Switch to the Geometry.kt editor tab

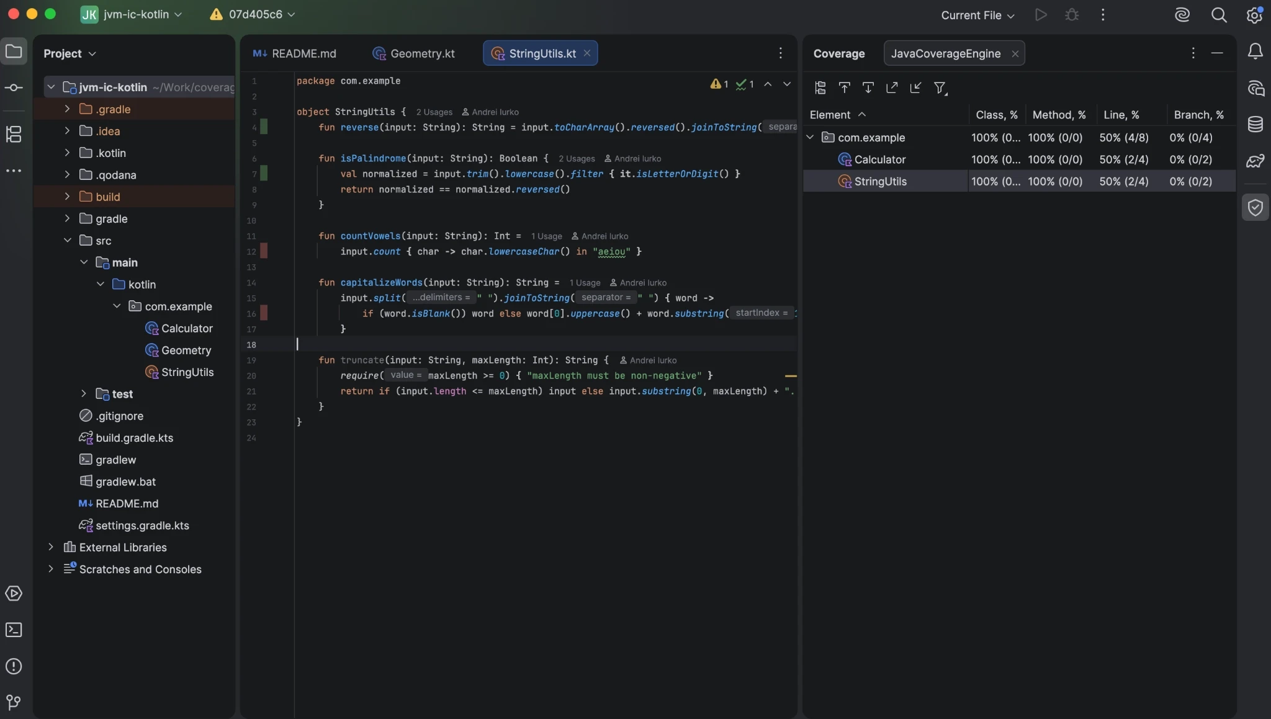tap(414, 53)
